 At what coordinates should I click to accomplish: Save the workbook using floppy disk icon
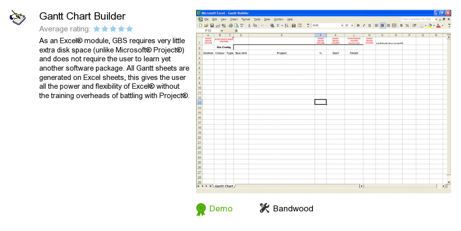click(x=212, y=26)
